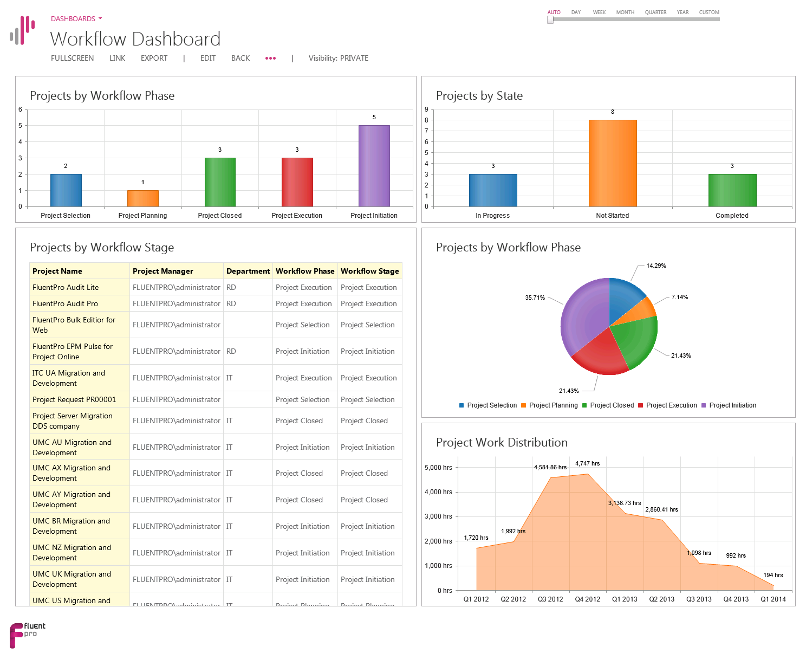Expand the Project Planning legend option
Viewport: 806px width, 653px height.
pos(550,405)
